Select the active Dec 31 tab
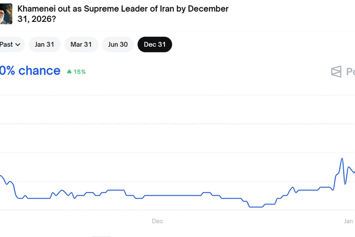Image resolution: width=355 pixels, height=237 pixels. click(x=154, y=44)
